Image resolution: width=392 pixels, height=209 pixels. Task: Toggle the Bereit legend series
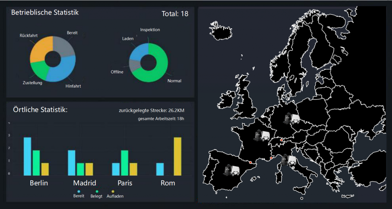point(78,193)
